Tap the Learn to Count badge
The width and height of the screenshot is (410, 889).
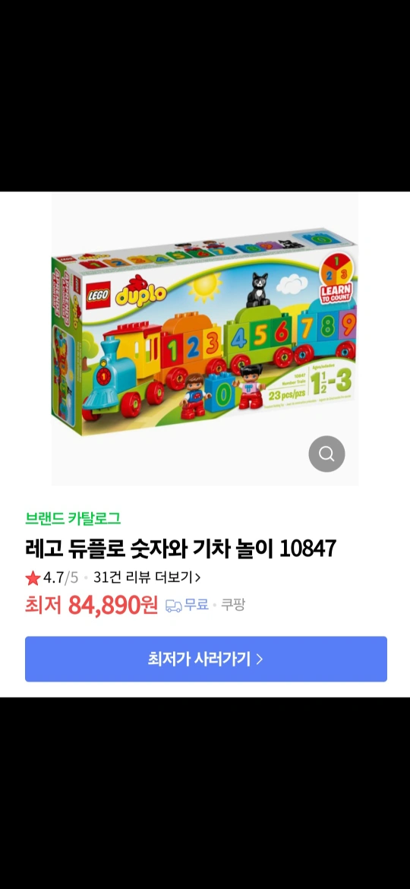click(336, 281)
